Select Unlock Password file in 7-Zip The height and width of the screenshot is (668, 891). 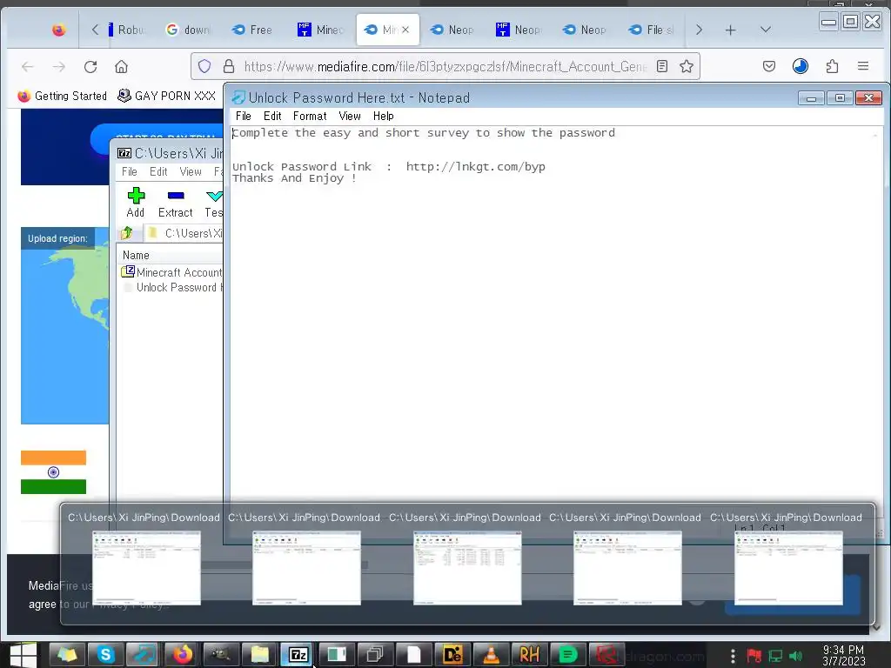tap(173, 287)
